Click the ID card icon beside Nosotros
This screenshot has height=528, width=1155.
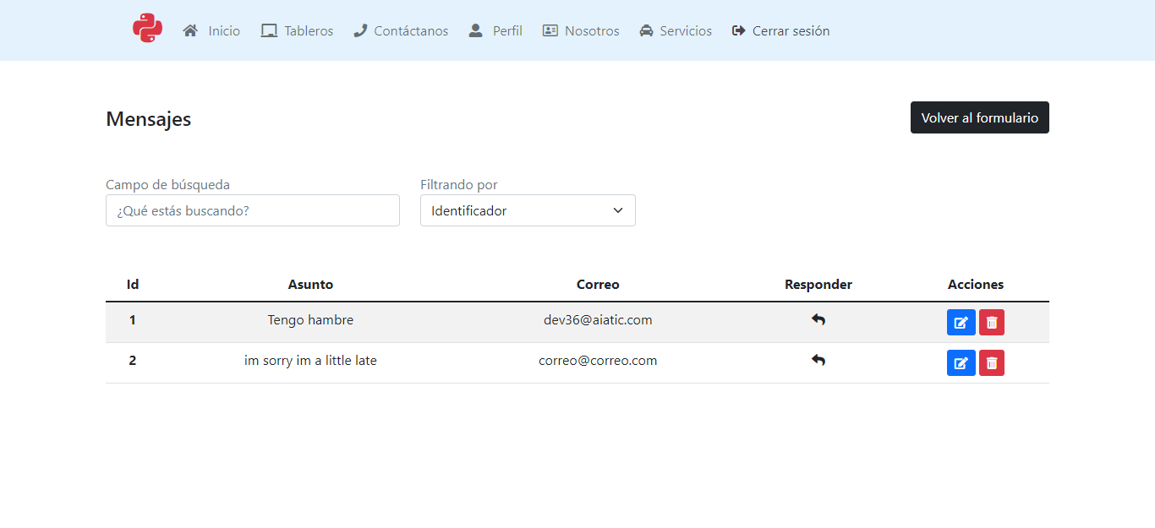550,30
